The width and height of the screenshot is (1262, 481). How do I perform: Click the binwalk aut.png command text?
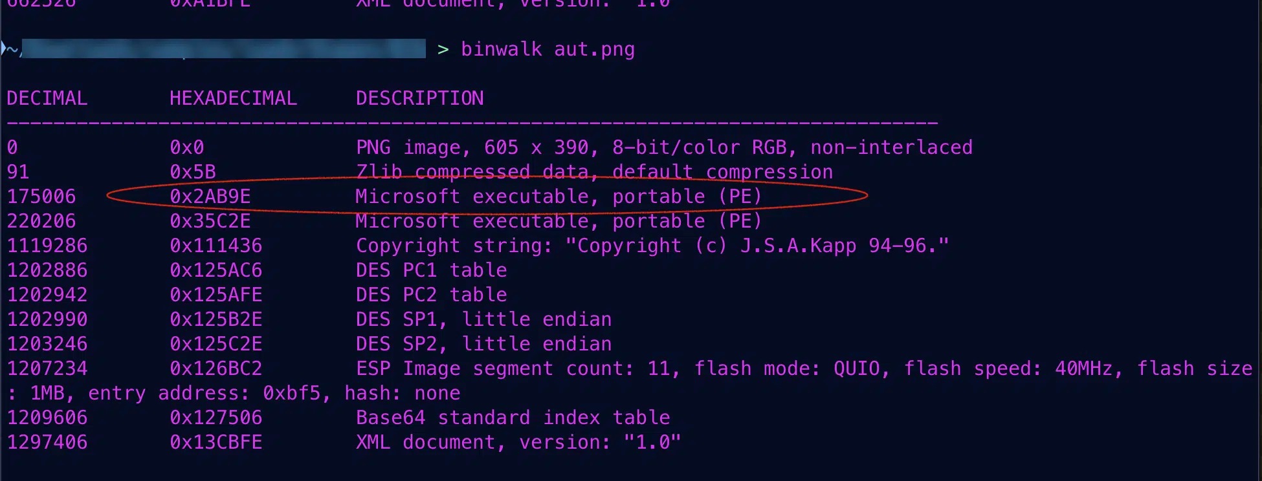548,49
